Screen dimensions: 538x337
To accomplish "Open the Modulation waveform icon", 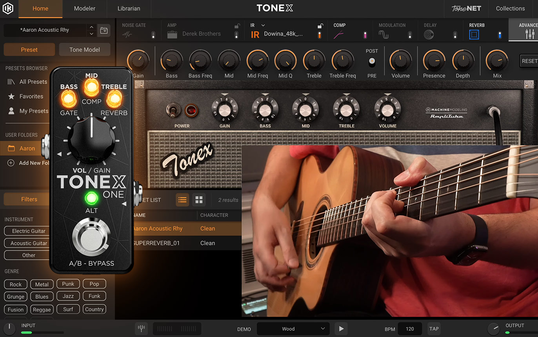I will click(383, 35).
